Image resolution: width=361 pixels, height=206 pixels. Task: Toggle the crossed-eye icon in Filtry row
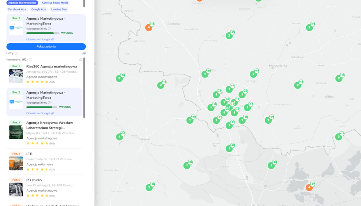84,53
